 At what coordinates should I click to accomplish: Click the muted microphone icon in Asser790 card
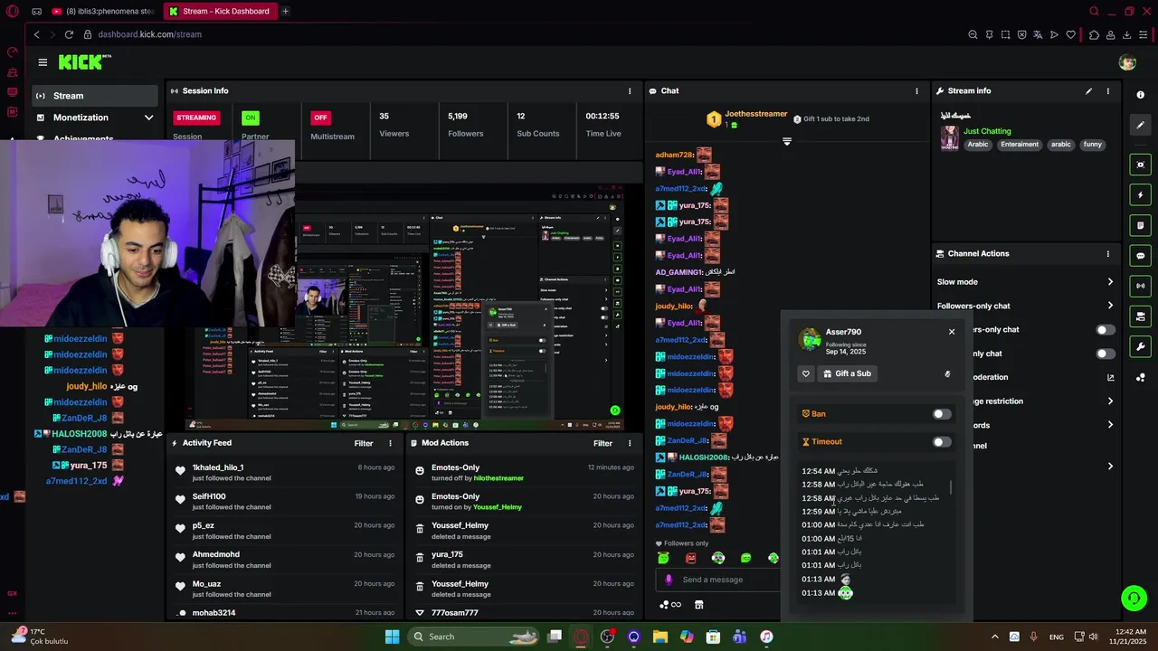947,373
